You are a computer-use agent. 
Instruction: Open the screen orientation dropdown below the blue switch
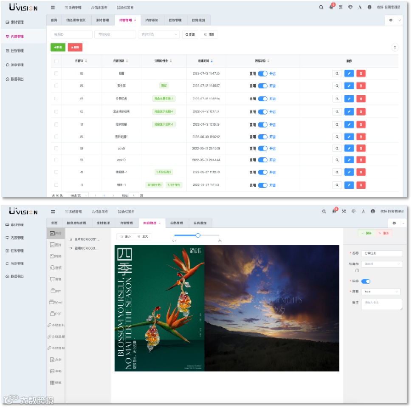point(381,292)
